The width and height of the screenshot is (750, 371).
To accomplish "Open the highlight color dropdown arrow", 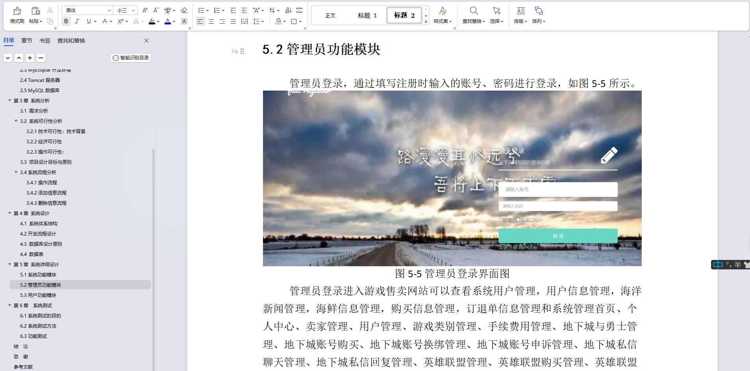I will [158, 22].
